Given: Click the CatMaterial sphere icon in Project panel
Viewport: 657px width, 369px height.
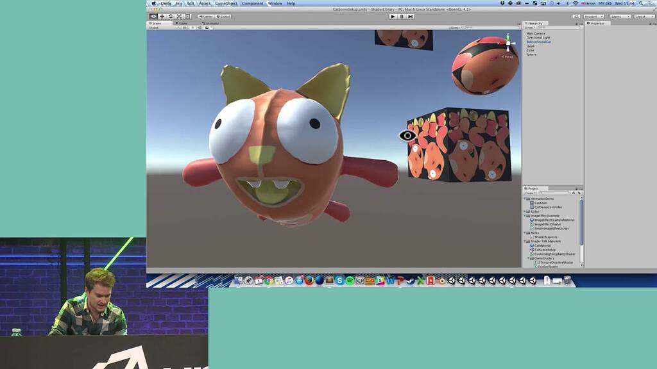Looking at the screenshot, I should (x=532, y=245).
